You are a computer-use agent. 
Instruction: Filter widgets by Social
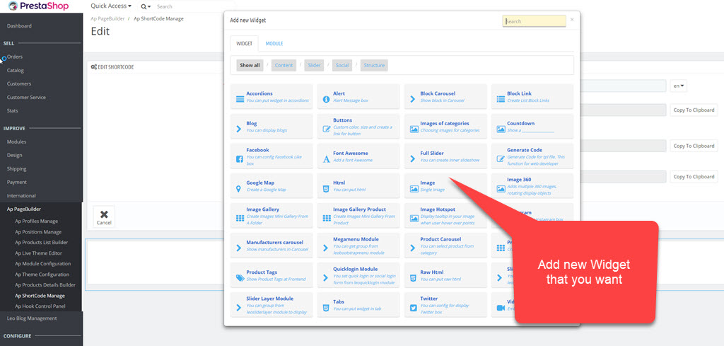[342, 65]
